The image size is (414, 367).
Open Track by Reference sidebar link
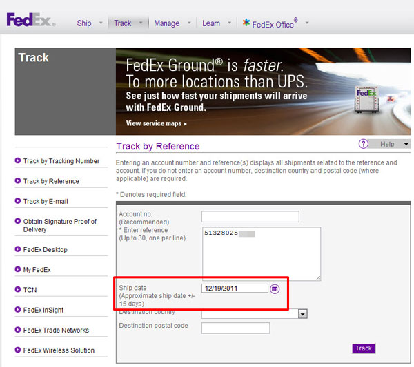51,181
